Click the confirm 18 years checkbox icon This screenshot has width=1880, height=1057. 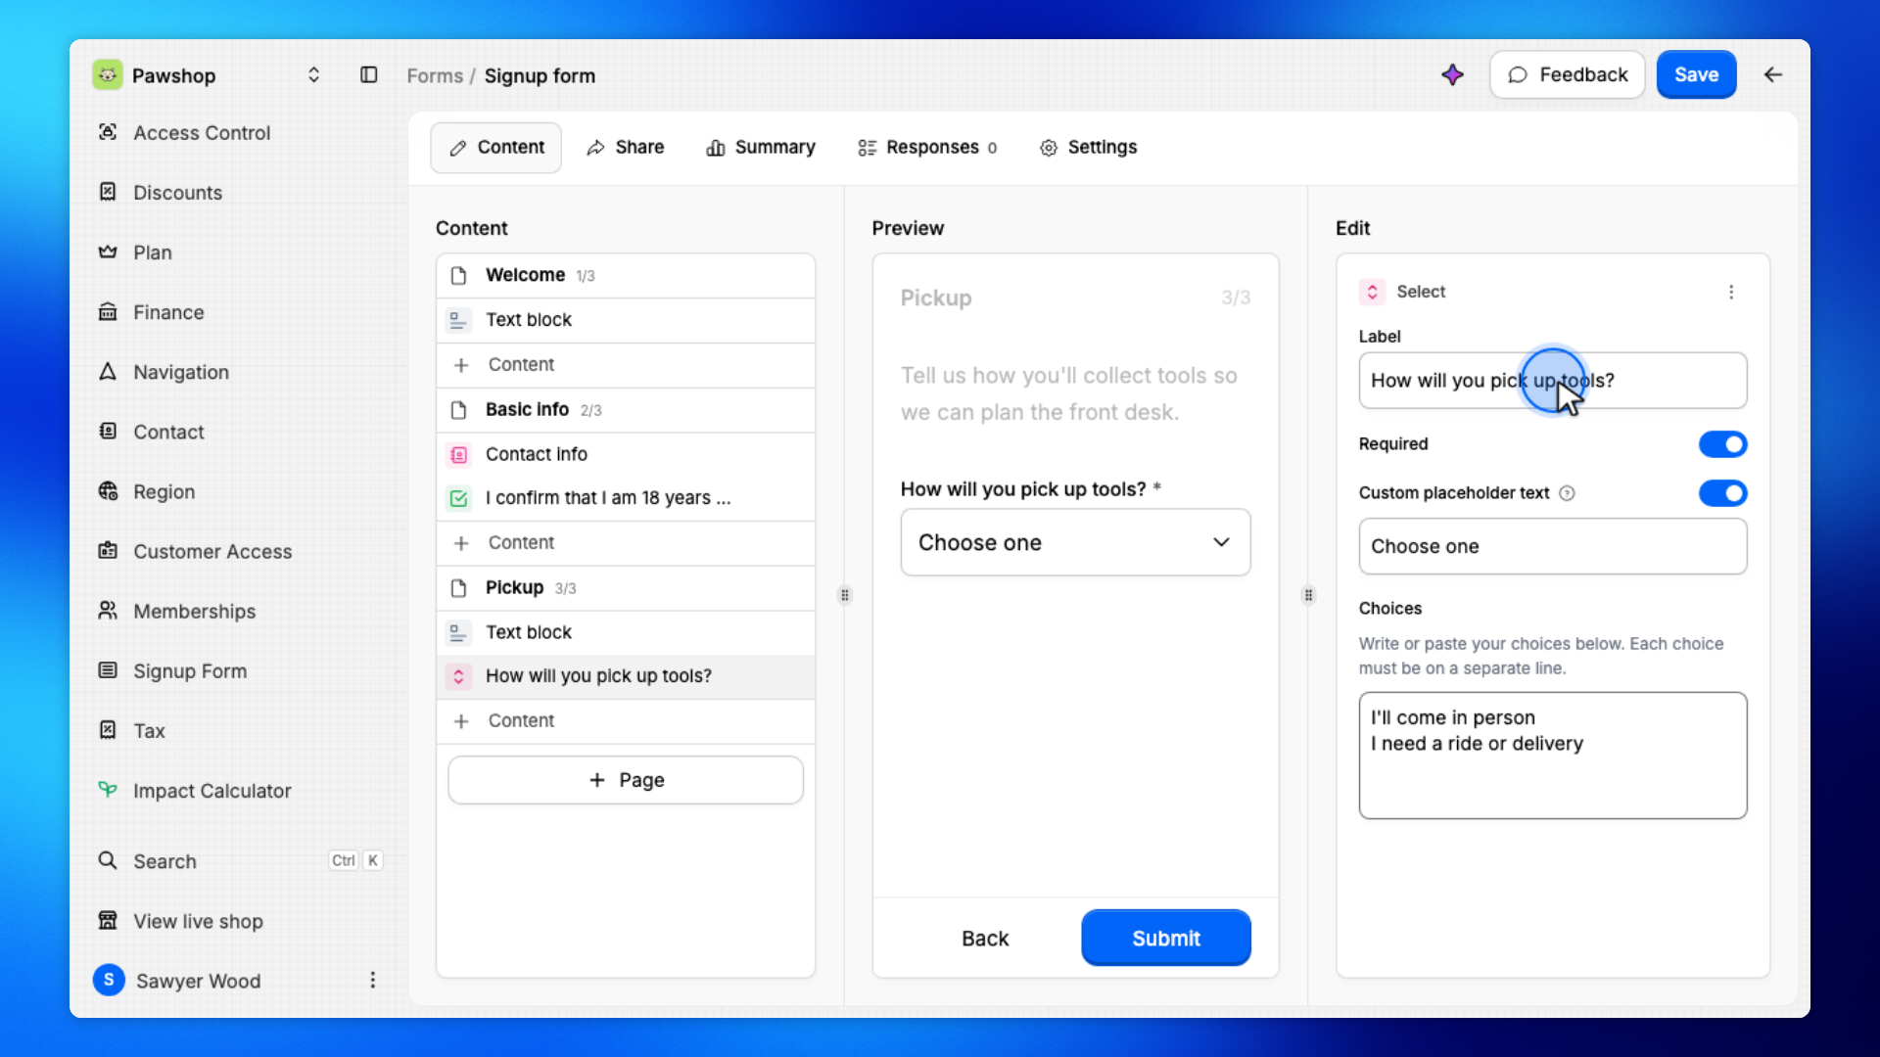(458, 498)
